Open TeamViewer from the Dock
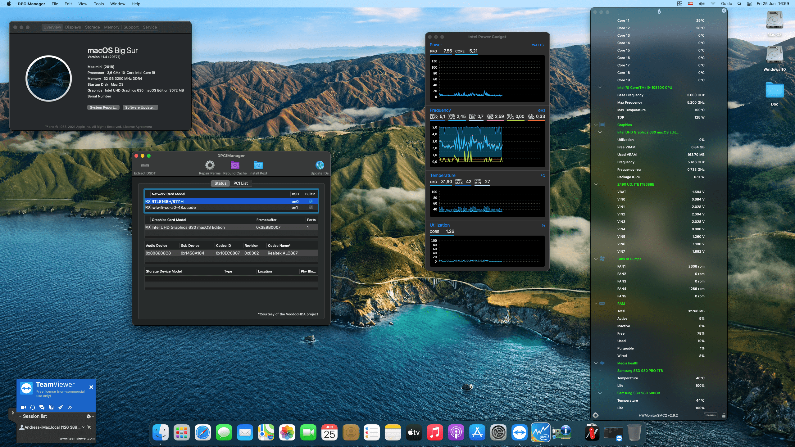 (519, 432)
